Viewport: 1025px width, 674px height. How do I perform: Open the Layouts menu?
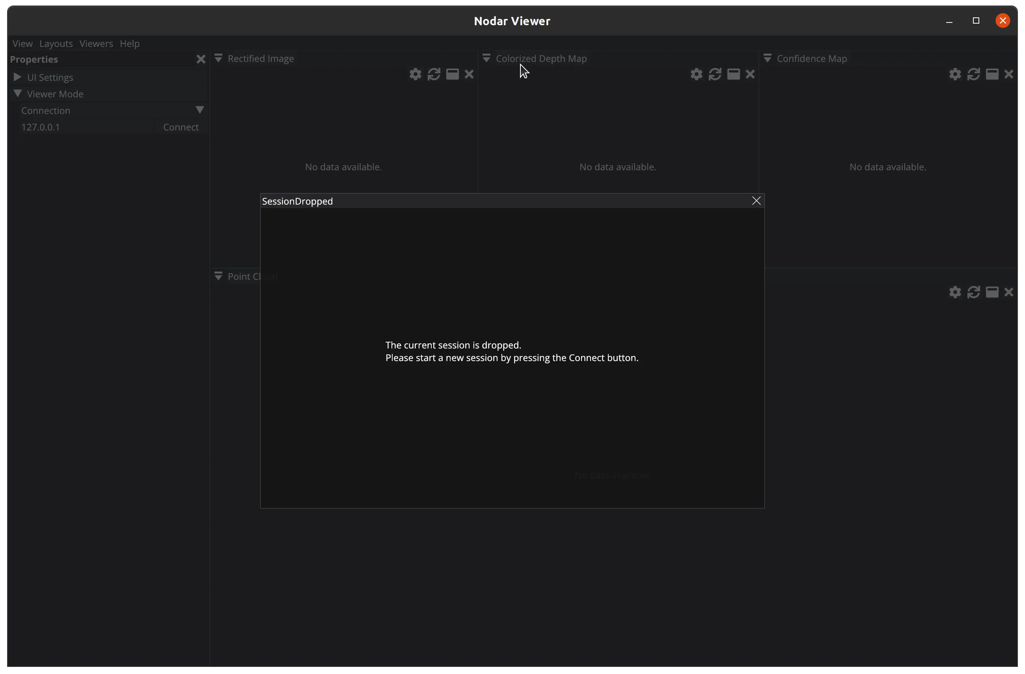pos(56,43)
